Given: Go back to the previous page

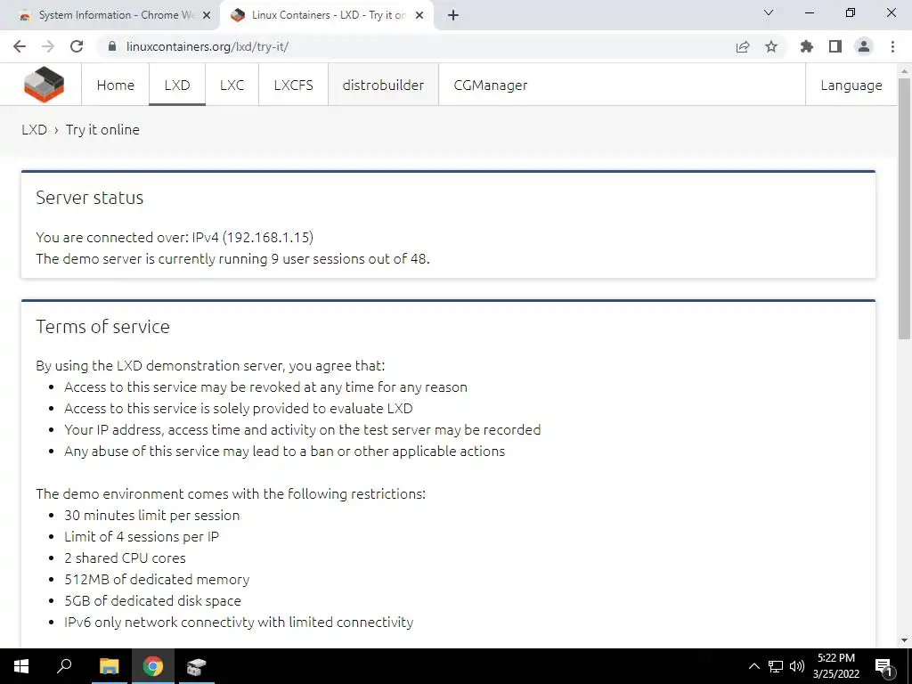Looking at the screenshot, I should (20, 46).
